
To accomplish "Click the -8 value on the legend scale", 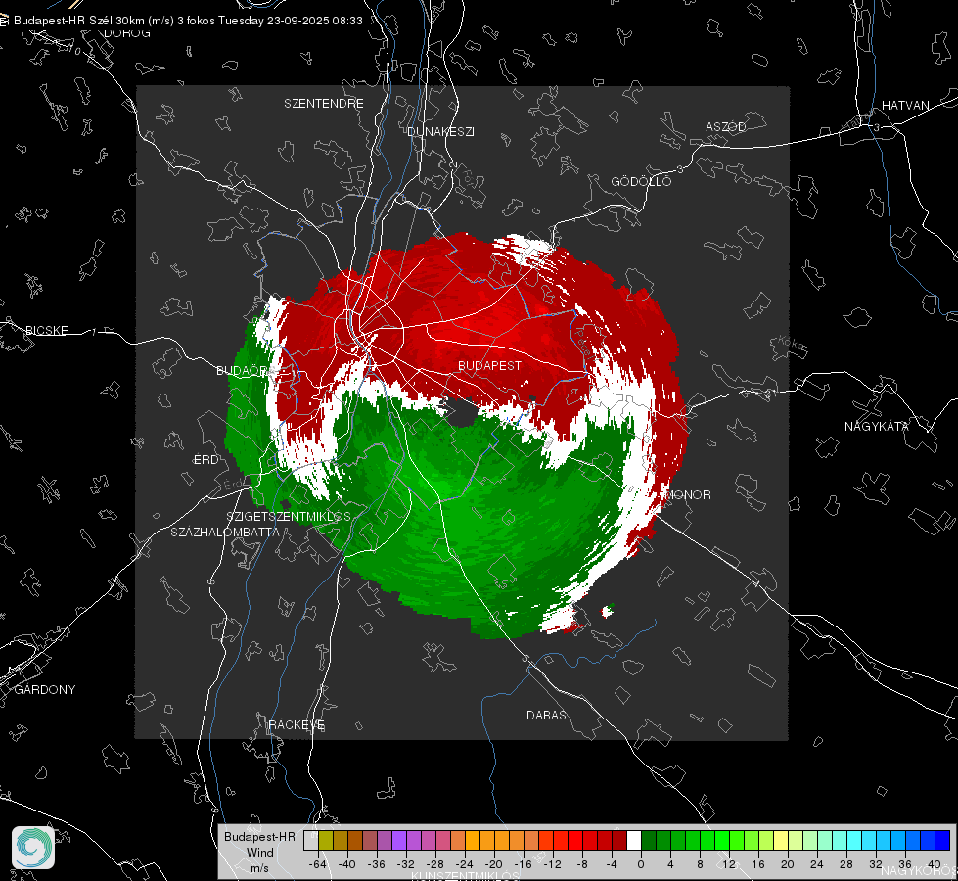I will click(x=581, y=864).
